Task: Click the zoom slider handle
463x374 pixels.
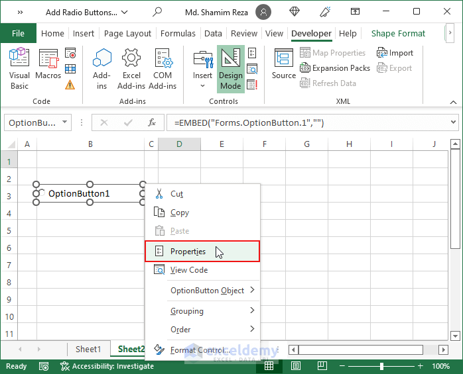Action: click(x=381, y=366)
